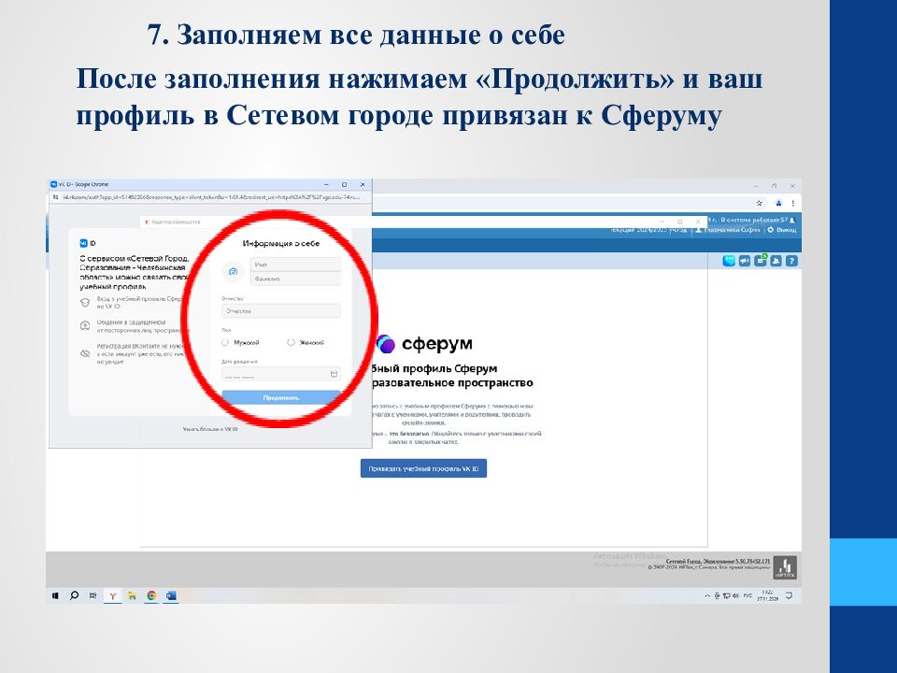This screenshot has width=897, height=673.
Task: Open Task View on the taskbar
Action: (93, 595)
